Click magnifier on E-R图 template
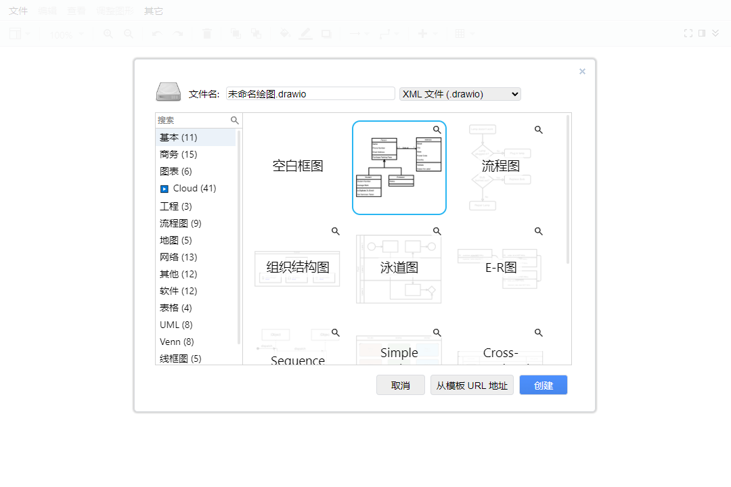Screen dimensions: 731x487 [x=539, y=231]
